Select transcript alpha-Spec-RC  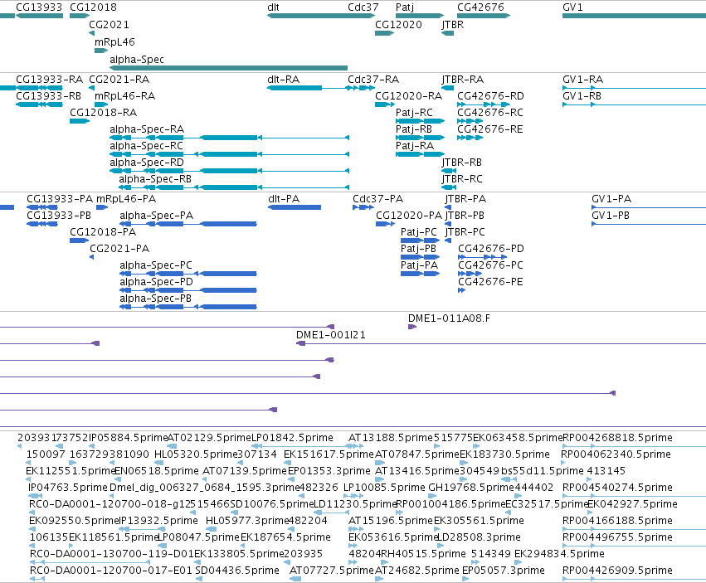pyautogui.click(x=229, y=154)
